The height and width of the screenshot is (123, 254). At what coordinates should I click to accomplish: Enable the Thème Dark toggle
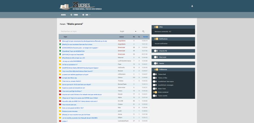point(155,74)
